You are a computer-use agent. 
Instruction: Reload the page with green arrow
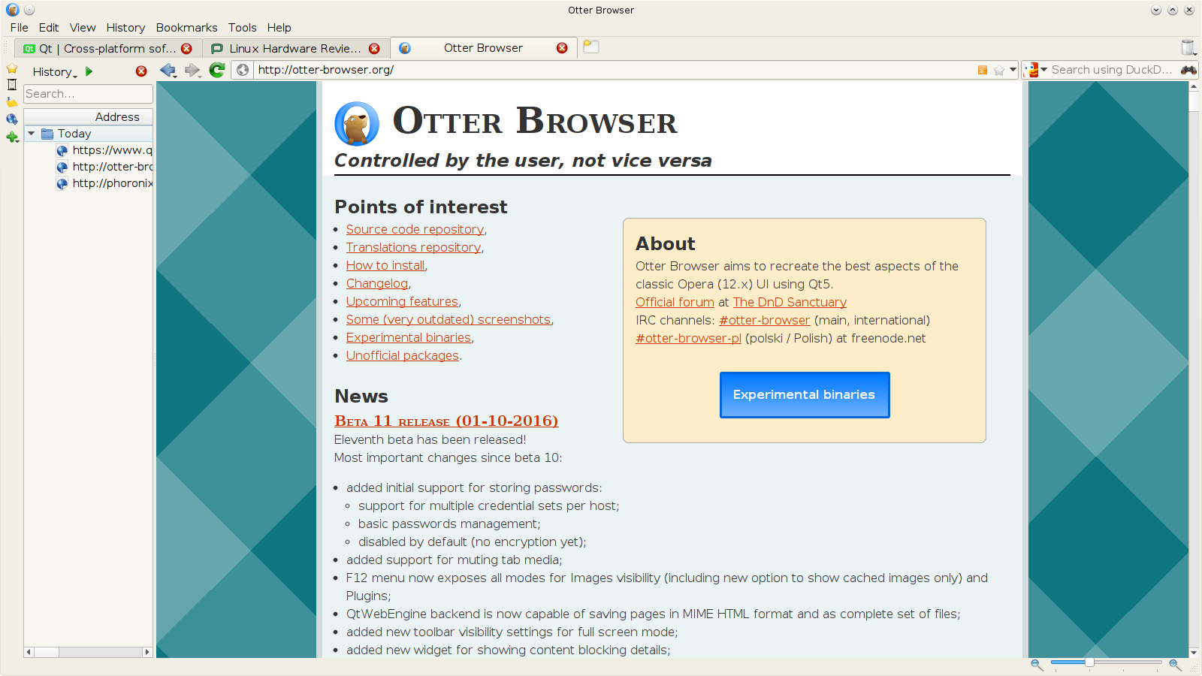pyautogui.click(x=217, y=70)
